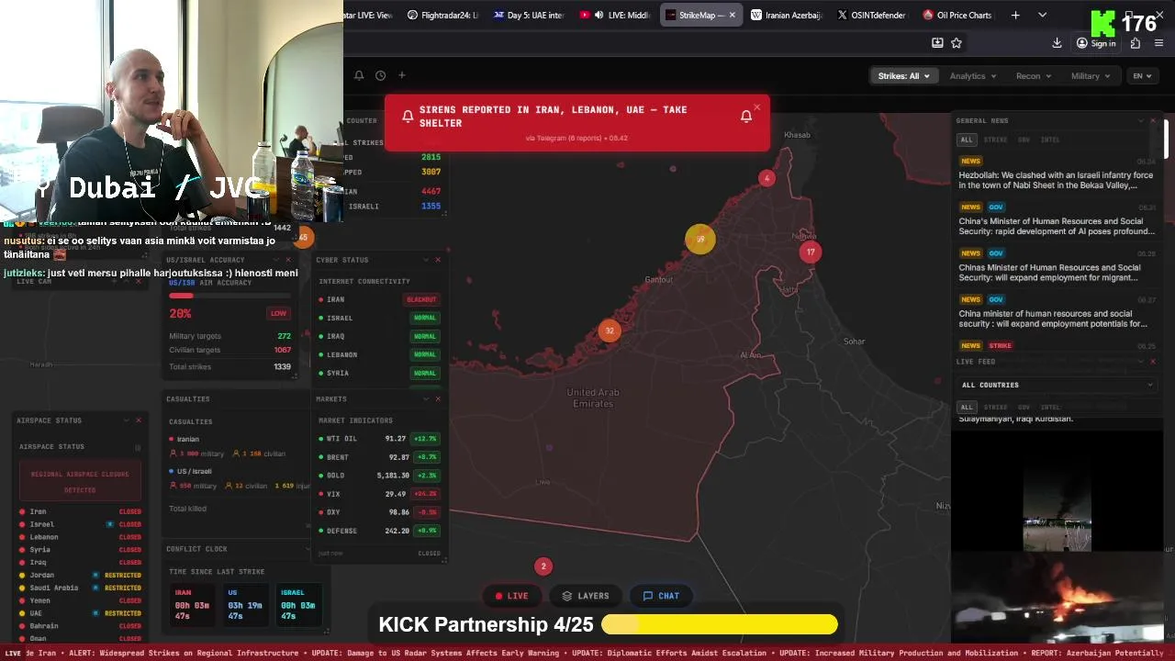This screenshot has width=1175, height=661.
Task: Switch to the LIVE: Middle YouTube tab
Action: 615,15
